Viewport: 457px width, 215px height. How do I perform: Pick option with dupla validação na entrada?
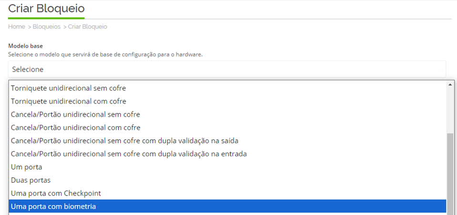click(227, 154)
